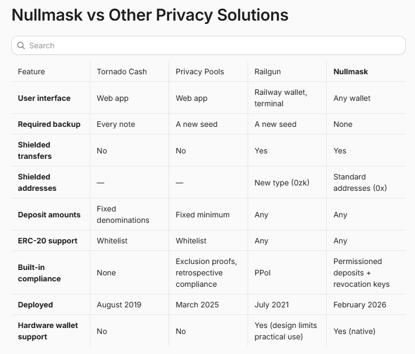415x354 pixels.
Task: Select the Feature column header
Action: (31, 72)
